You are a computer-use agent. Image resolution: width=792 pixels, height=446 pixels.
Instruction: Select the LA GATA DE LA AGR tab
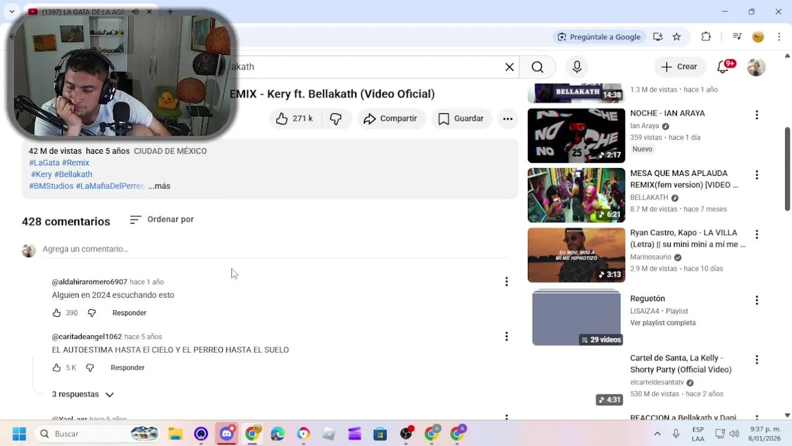pyautogui.click(x=84, y=12)
